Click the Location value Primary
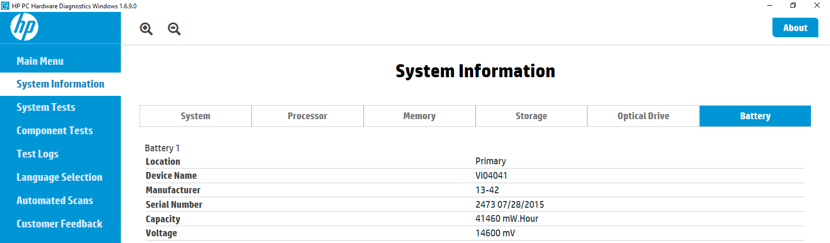Screen dimensions: 830x243 (x=491, y=161)
